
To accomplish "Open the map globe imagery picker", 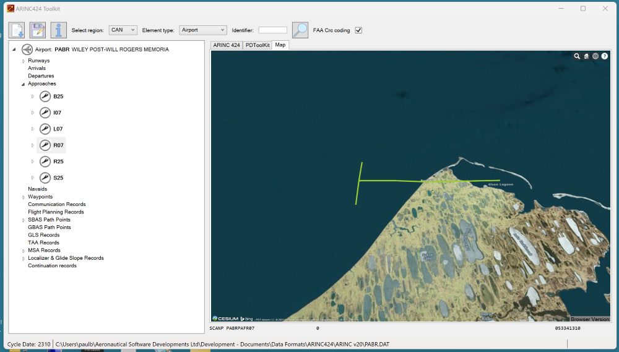I will 595,56.
